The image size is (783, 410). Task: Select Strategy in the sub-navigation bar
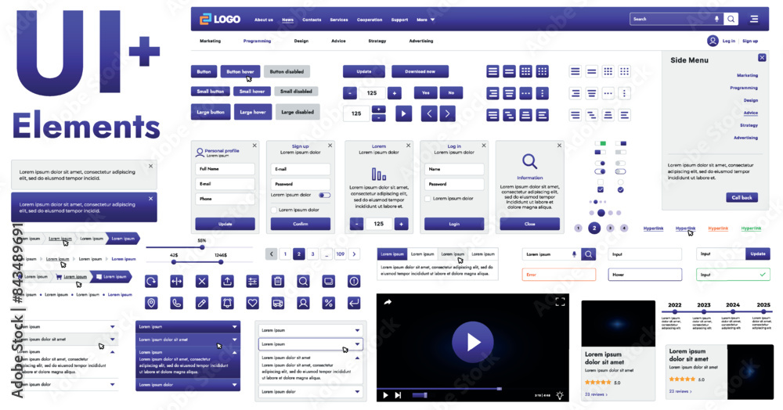(377, 41)
